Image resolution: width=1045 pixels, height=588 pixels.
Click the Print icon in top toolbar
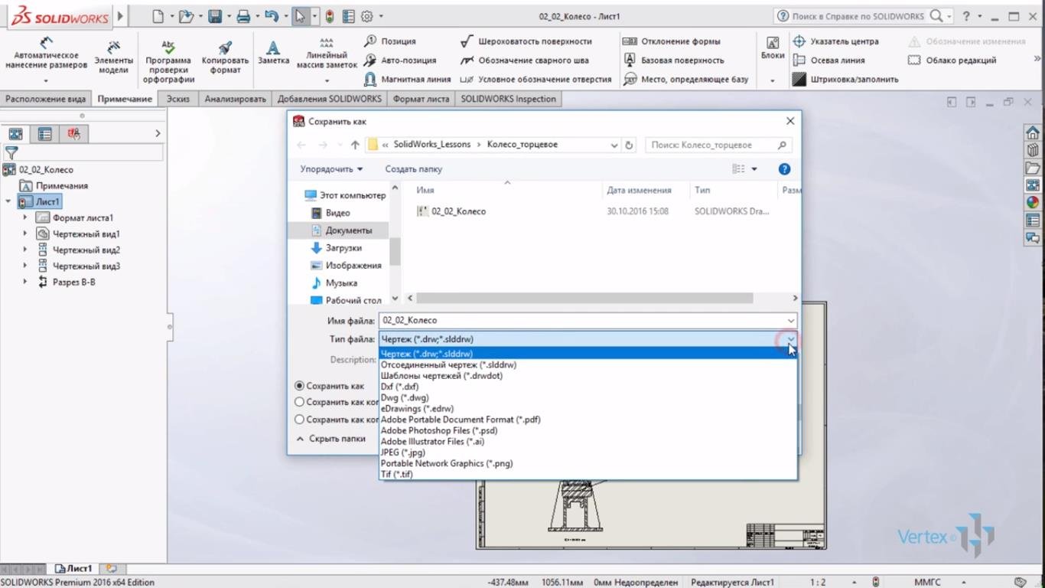pos(243,16)
